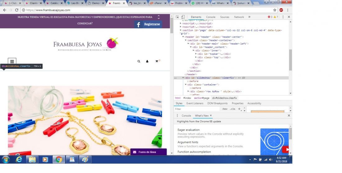Switch to the Elements tab
The image size is (342, 173).
196,17
